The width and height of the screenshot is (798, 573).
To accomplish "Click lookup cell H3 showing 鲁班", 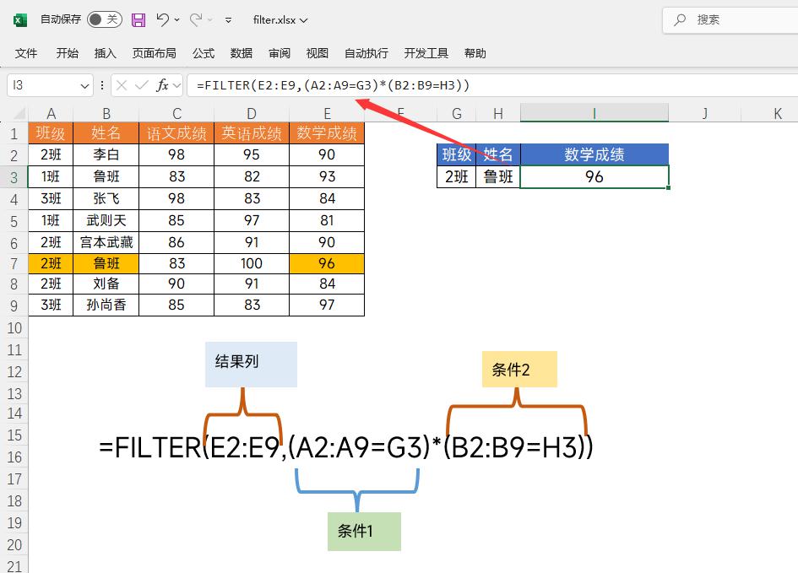I will (x=497, y=177).
